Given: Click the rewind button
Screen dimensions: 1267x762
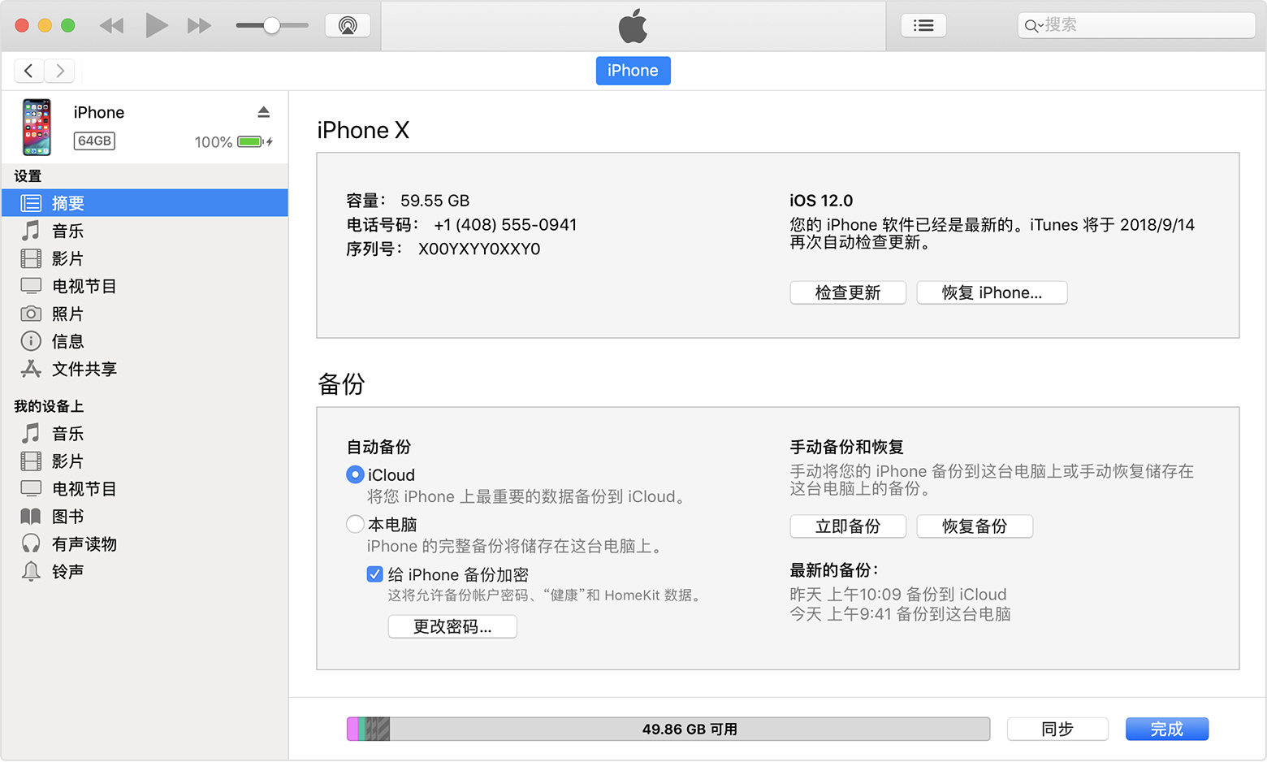Looking at the screenshot, I should pos(111,26).
